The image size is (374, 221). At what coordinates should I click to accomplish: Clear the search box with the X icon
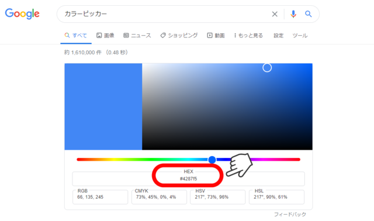coord(275,14)
